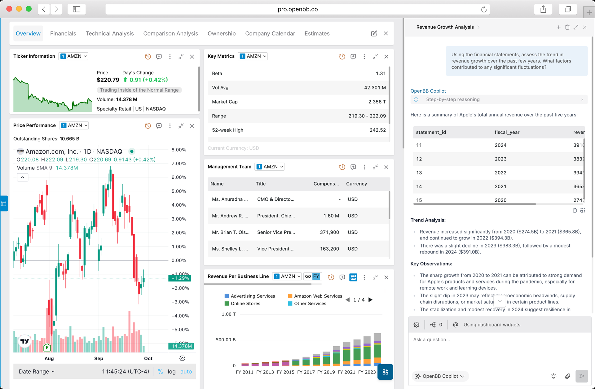Toggle auto scale on price chart

(x=186, y=372)
